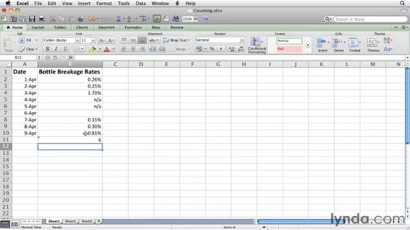This screenshot has width=410, height=230.
Task: Click the Sort A-Z icon
Action: click(x=129, y=19)
